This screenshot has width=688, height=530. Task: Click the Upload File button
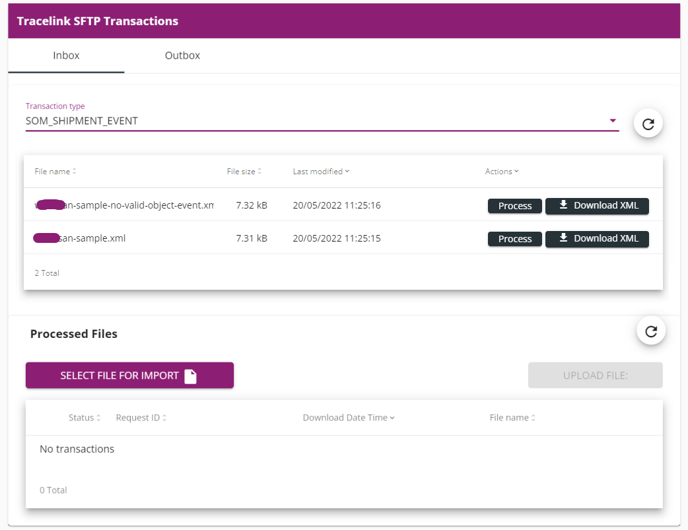coord(596,376)
